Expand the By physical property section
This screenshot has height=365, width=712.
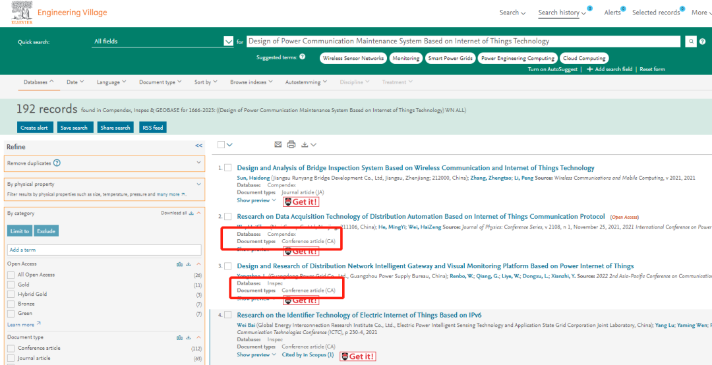pos(198,184)
